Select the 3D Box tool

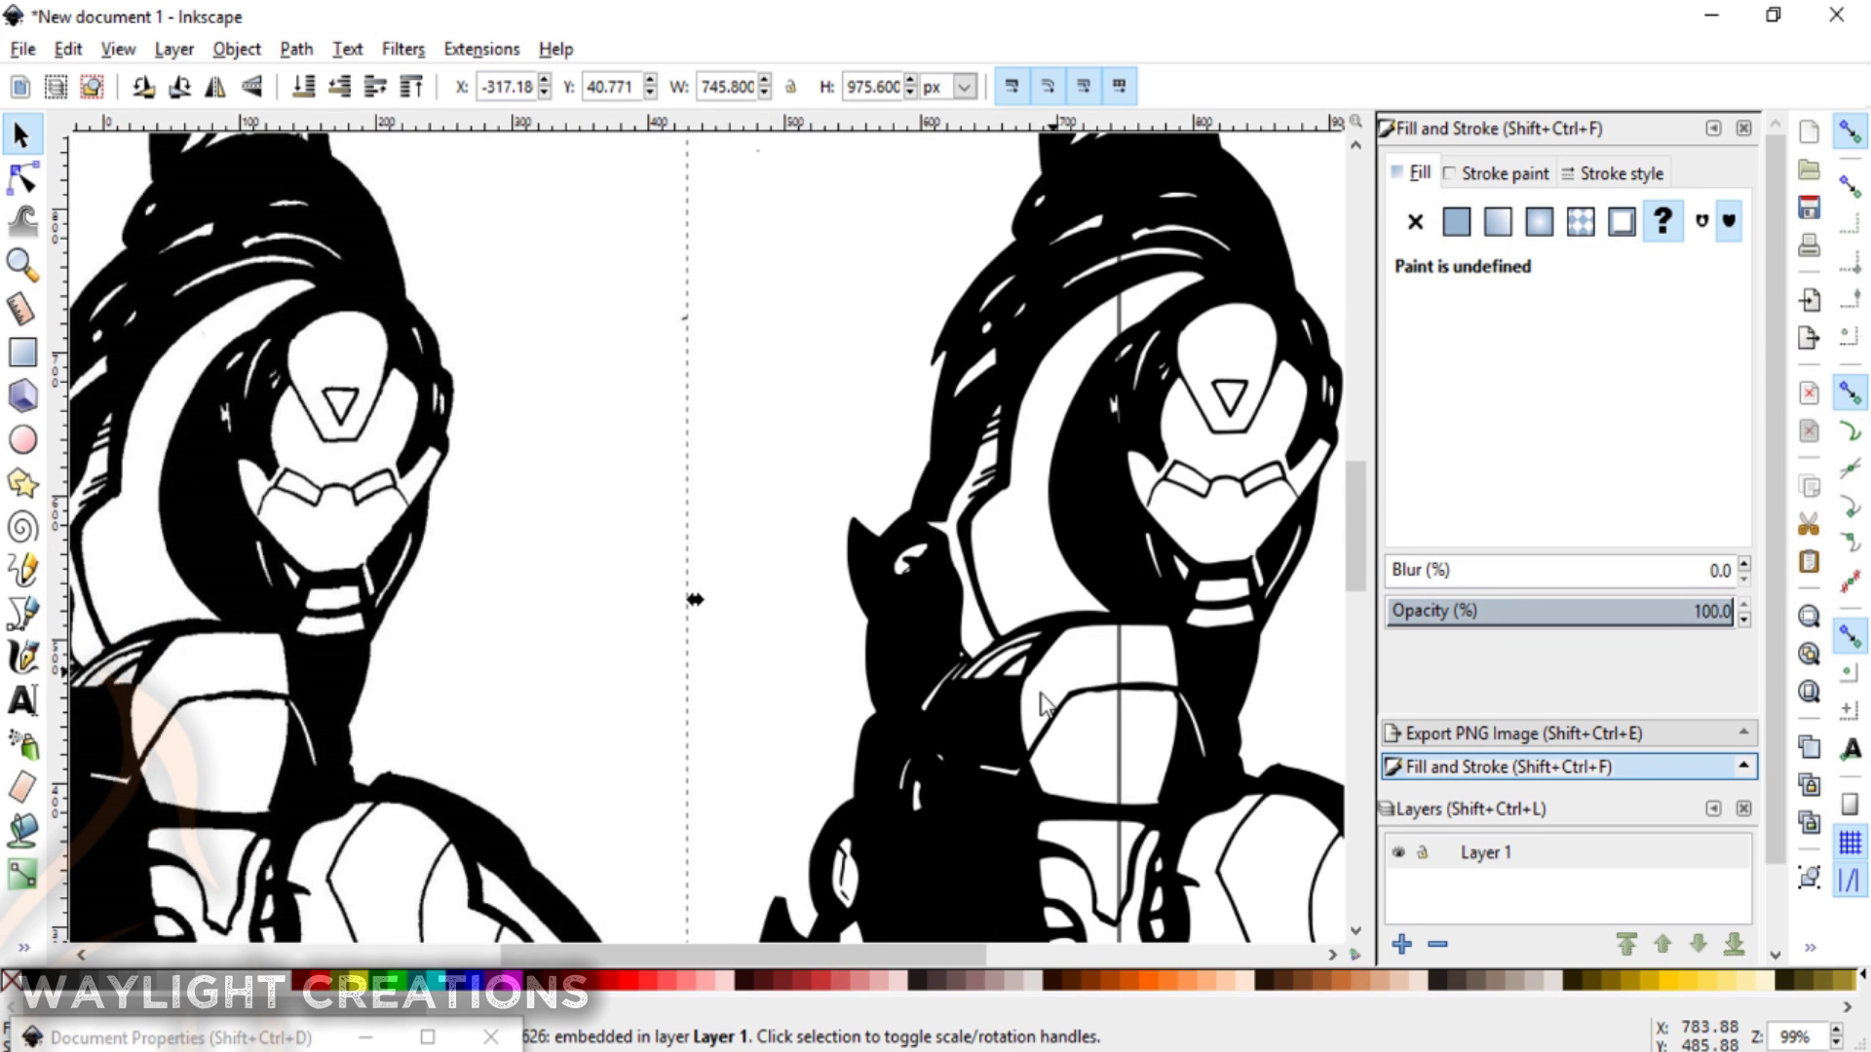point(21,395)
